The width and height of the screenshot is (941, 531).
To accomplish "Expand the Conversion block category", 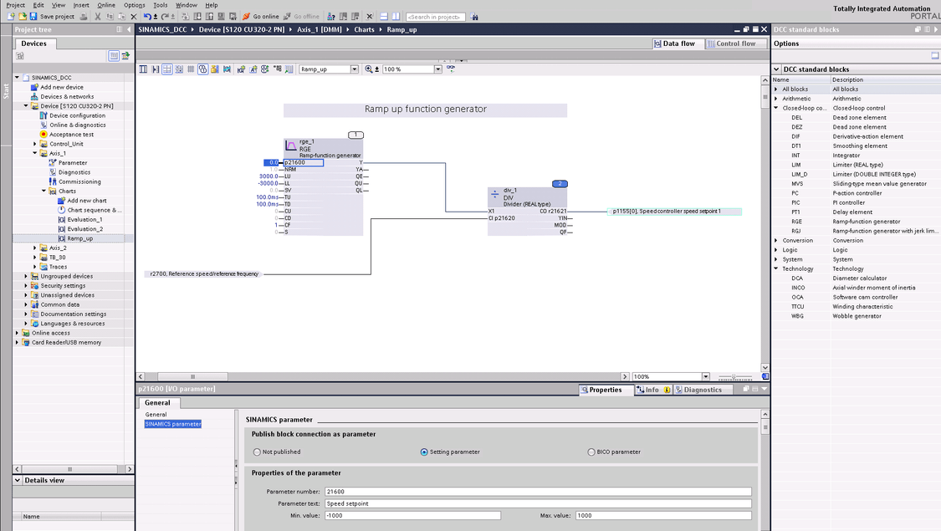I will click(x=776, y=241).
